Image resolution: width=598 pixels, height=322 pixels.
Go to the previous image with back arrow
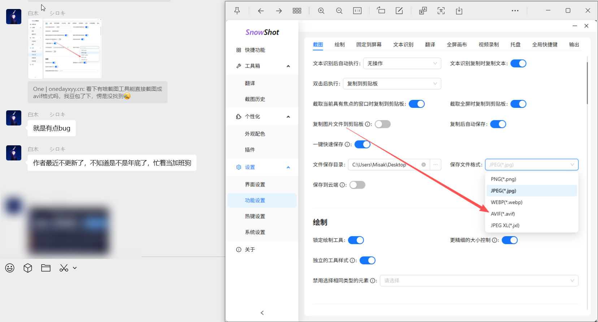(261, 11)
